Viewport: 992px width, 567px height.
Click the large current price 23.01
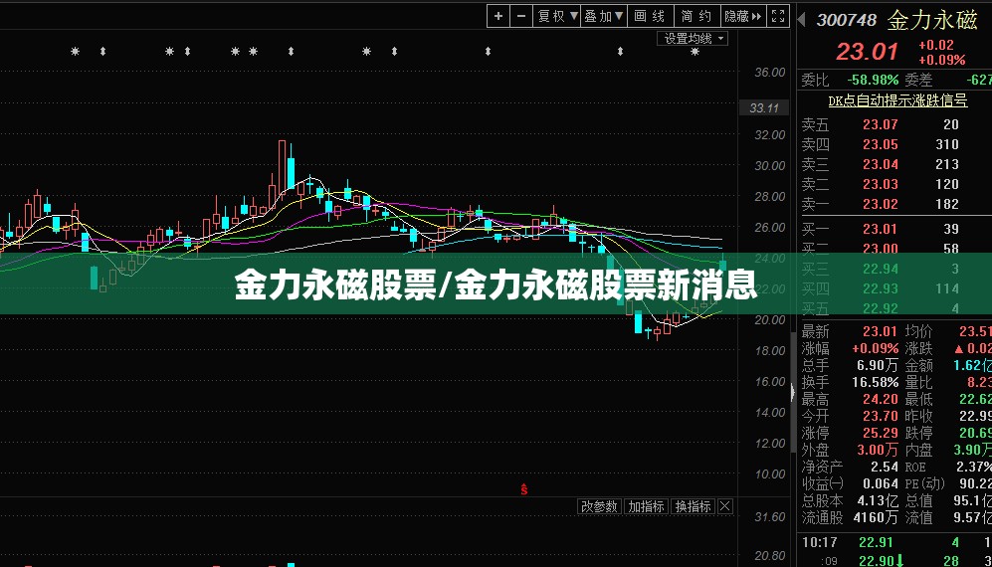pos(866,52)
